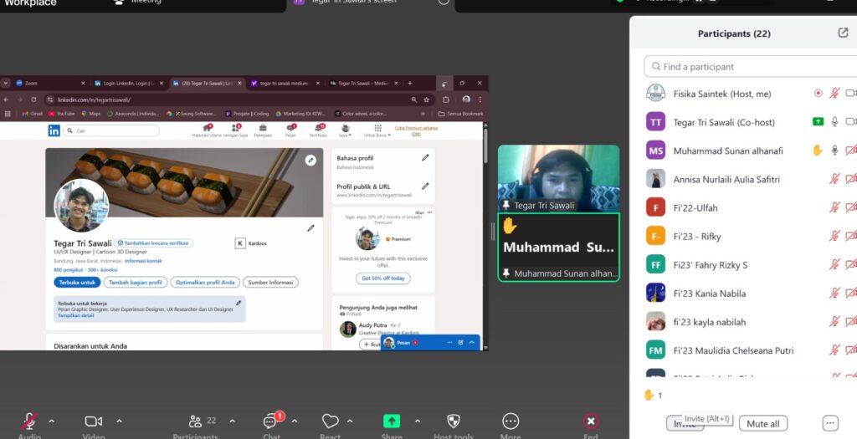Open YouTube bookmark in bookmarks bar
The height and width of the screenshot is (439, 857).
click(x=62, y=114)
